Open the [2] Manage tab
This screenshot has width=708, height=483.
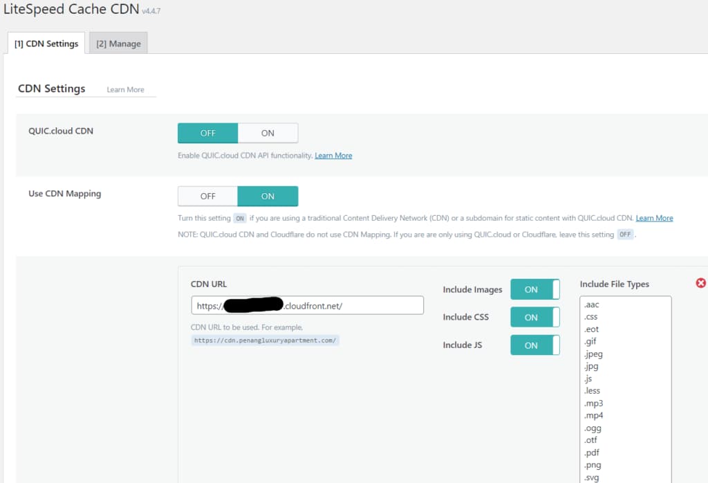tap(118, 44)
